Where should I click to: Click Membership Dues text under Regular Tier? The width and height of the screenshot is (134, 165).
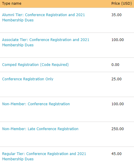pos(18,159)
